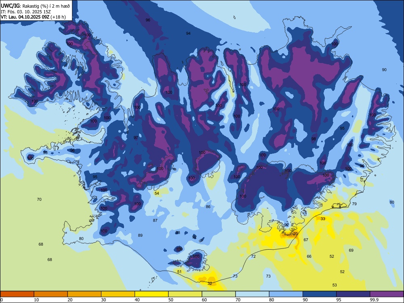
Task: Select the 30–40 legend color block
Action: pyautogui.click(x=118, y=294)
